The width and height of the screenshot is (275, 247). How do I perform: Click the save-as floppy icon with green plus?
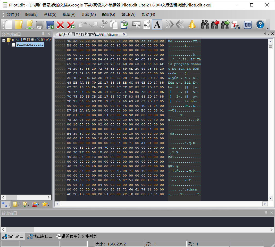(x=50, y=25)
